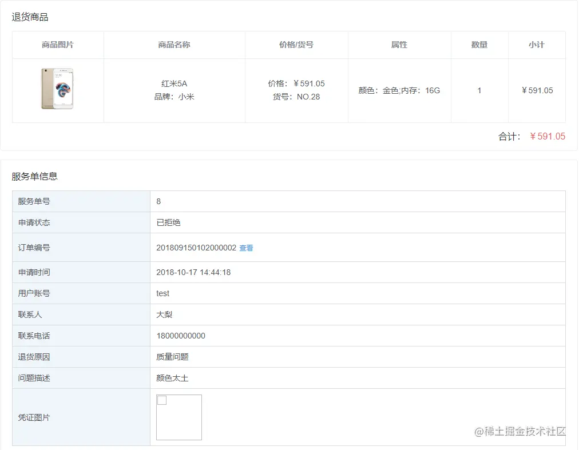Image resolution: width=579 pixels, height=450 pixels.
Task: Click the 申请时间 label cell
Action: point(81,272)
